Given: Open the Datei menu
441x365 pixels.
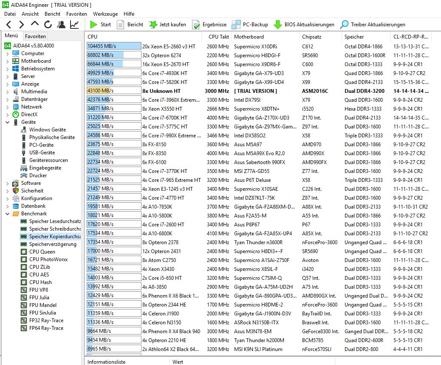Looking at the screenshot, I should [x=10, y=14].
